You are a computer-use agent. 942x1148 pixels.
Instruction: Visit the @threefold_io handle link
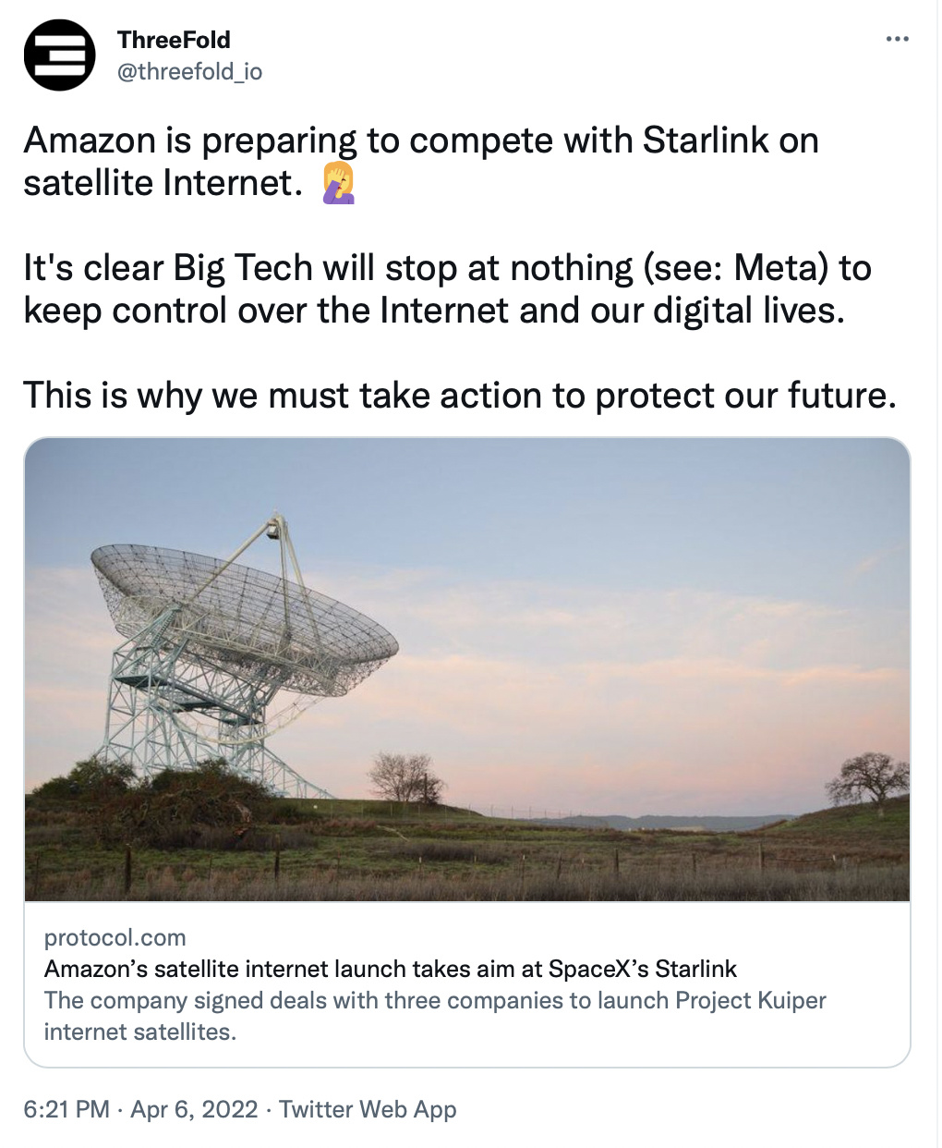click(x=189, y=72)
